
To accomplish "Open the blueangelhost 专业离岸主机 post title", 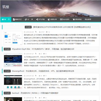I will coord(43,71).
